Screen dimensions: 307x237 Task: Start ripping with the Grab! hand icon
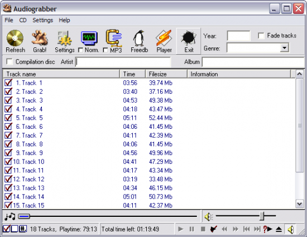(x=40, y=38)
